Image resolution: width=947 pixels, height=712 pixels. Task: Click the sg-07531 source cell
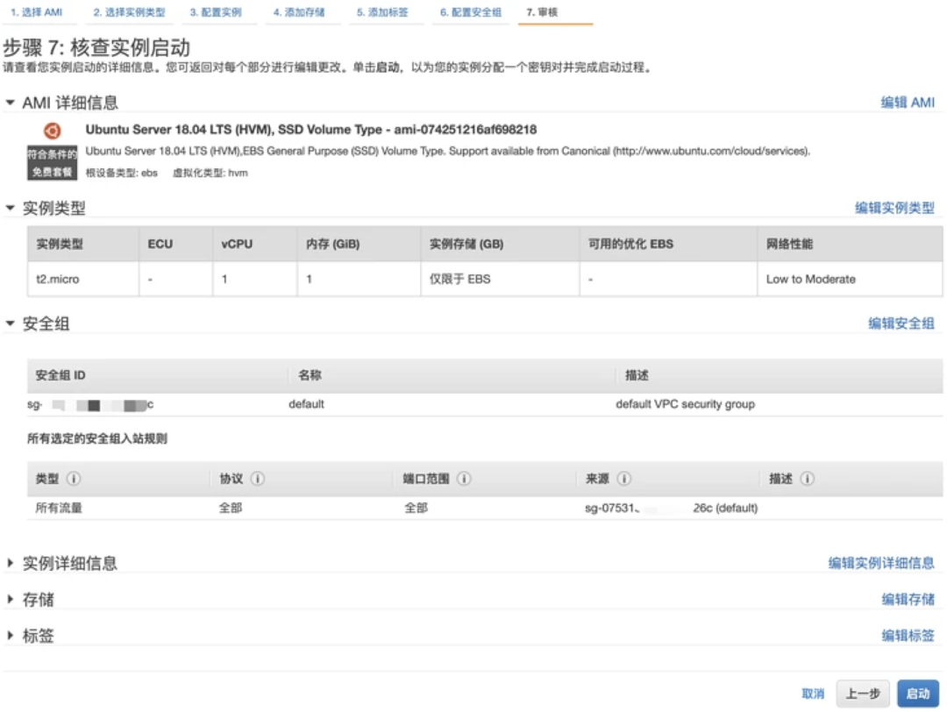[671, 508]
